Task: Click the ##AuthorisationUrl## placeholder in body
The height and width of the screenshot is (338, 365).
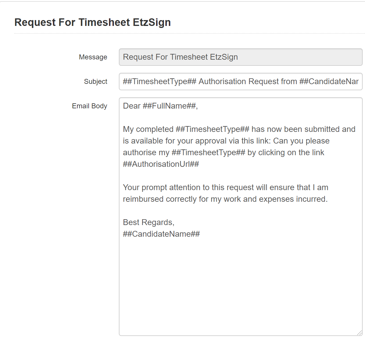Action: [161, 164]
